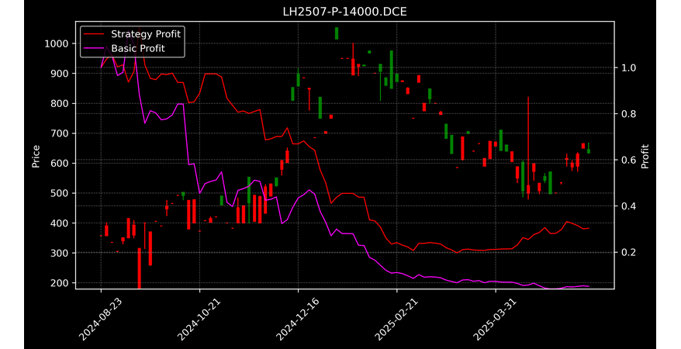681x349 pixels.
Task: Click the 800 price tick label
Action: [60, 103]
